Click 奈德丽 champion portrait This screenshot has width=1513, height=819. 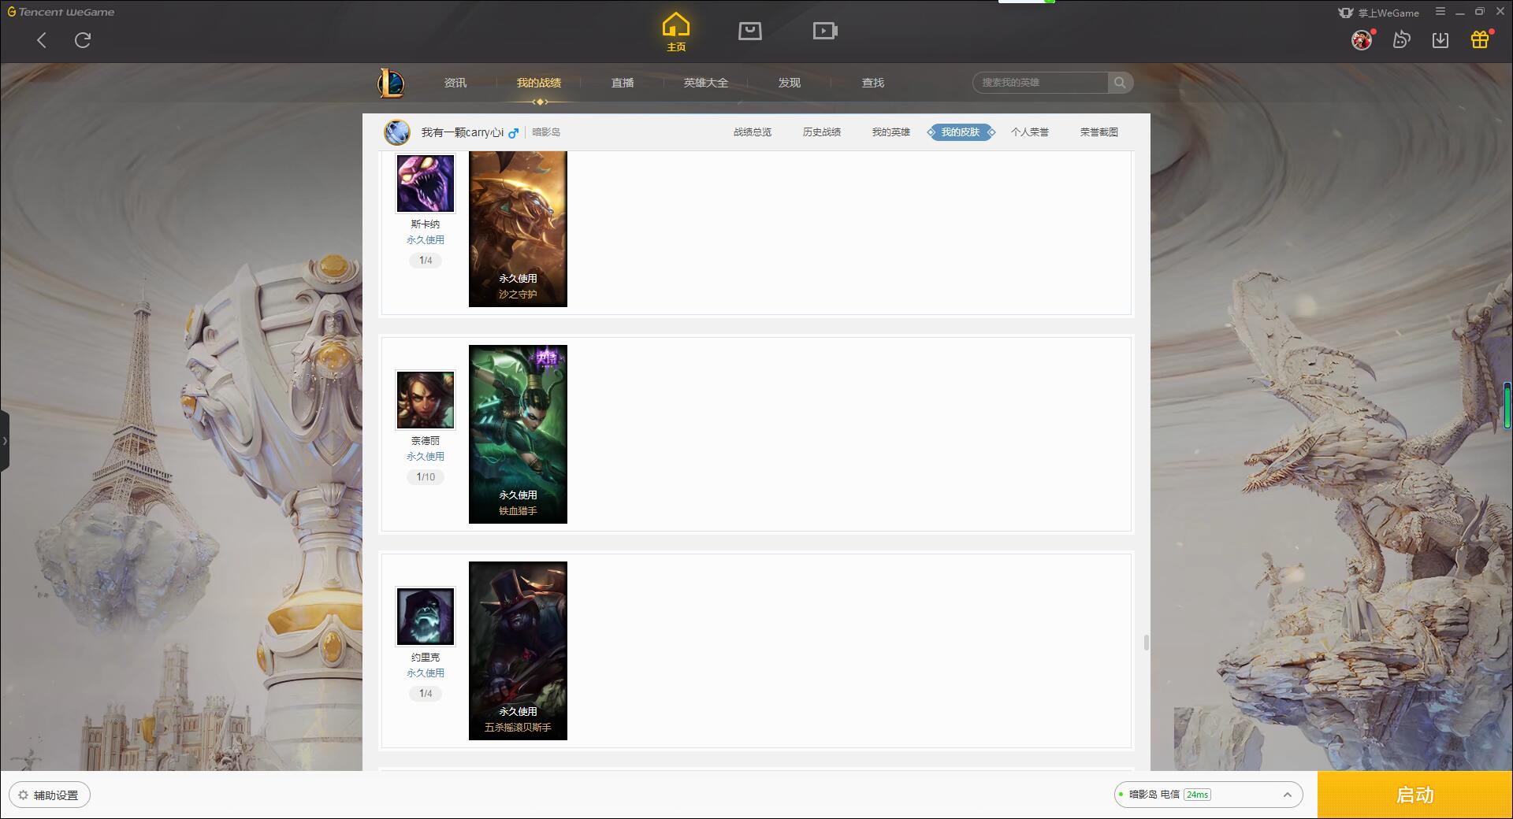click(x=426, y=400)
